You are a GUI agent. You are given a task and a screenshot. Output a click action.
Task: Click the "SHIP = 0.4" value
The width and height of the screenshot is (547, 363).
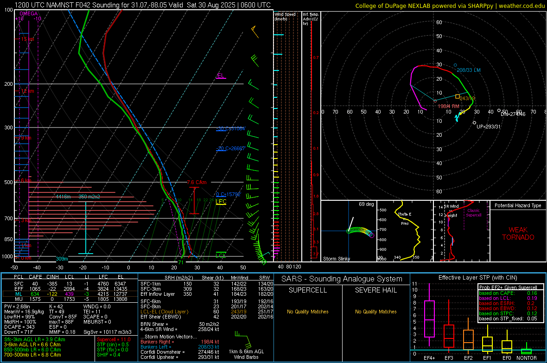(108, 355)
